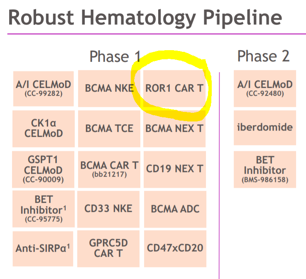Click the GSPT1 CELMoD CC-90009 box
This screenshot has width=306, height=279.
44,169
